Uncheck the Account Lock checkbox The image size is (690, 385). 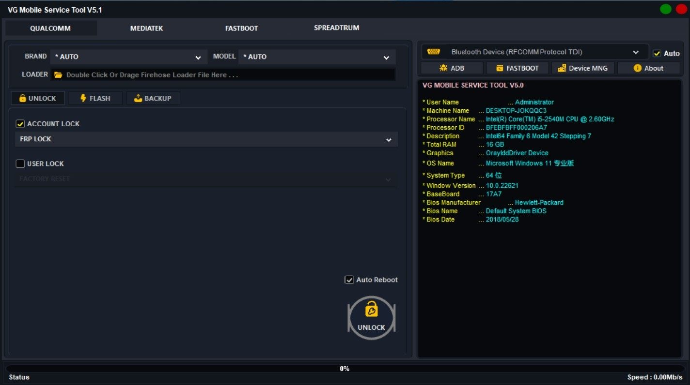click(x=20, y=124)
